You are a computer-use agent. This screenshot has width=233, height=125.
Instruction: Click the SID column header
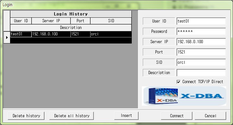point(111,21)
